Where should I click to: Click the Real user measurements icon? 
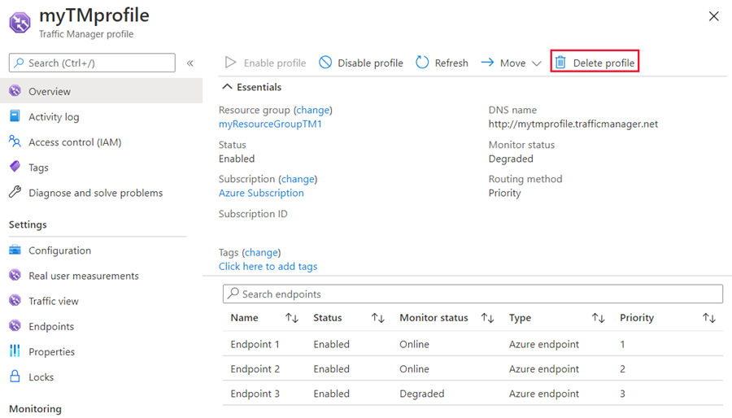[15, 275]
